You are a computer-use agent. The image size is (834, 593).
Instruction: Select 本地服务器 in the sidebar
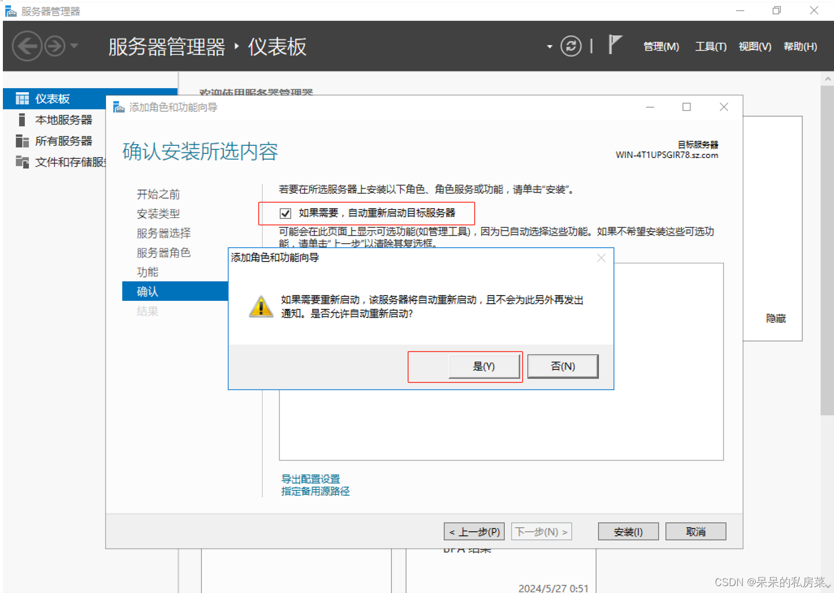point(63,120)
